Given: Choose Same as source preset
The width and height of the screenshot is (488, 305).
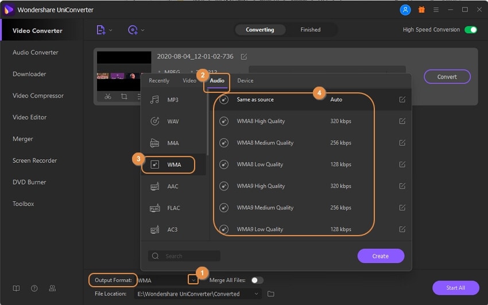Looking at the screenshot, I should pos(310,100).
